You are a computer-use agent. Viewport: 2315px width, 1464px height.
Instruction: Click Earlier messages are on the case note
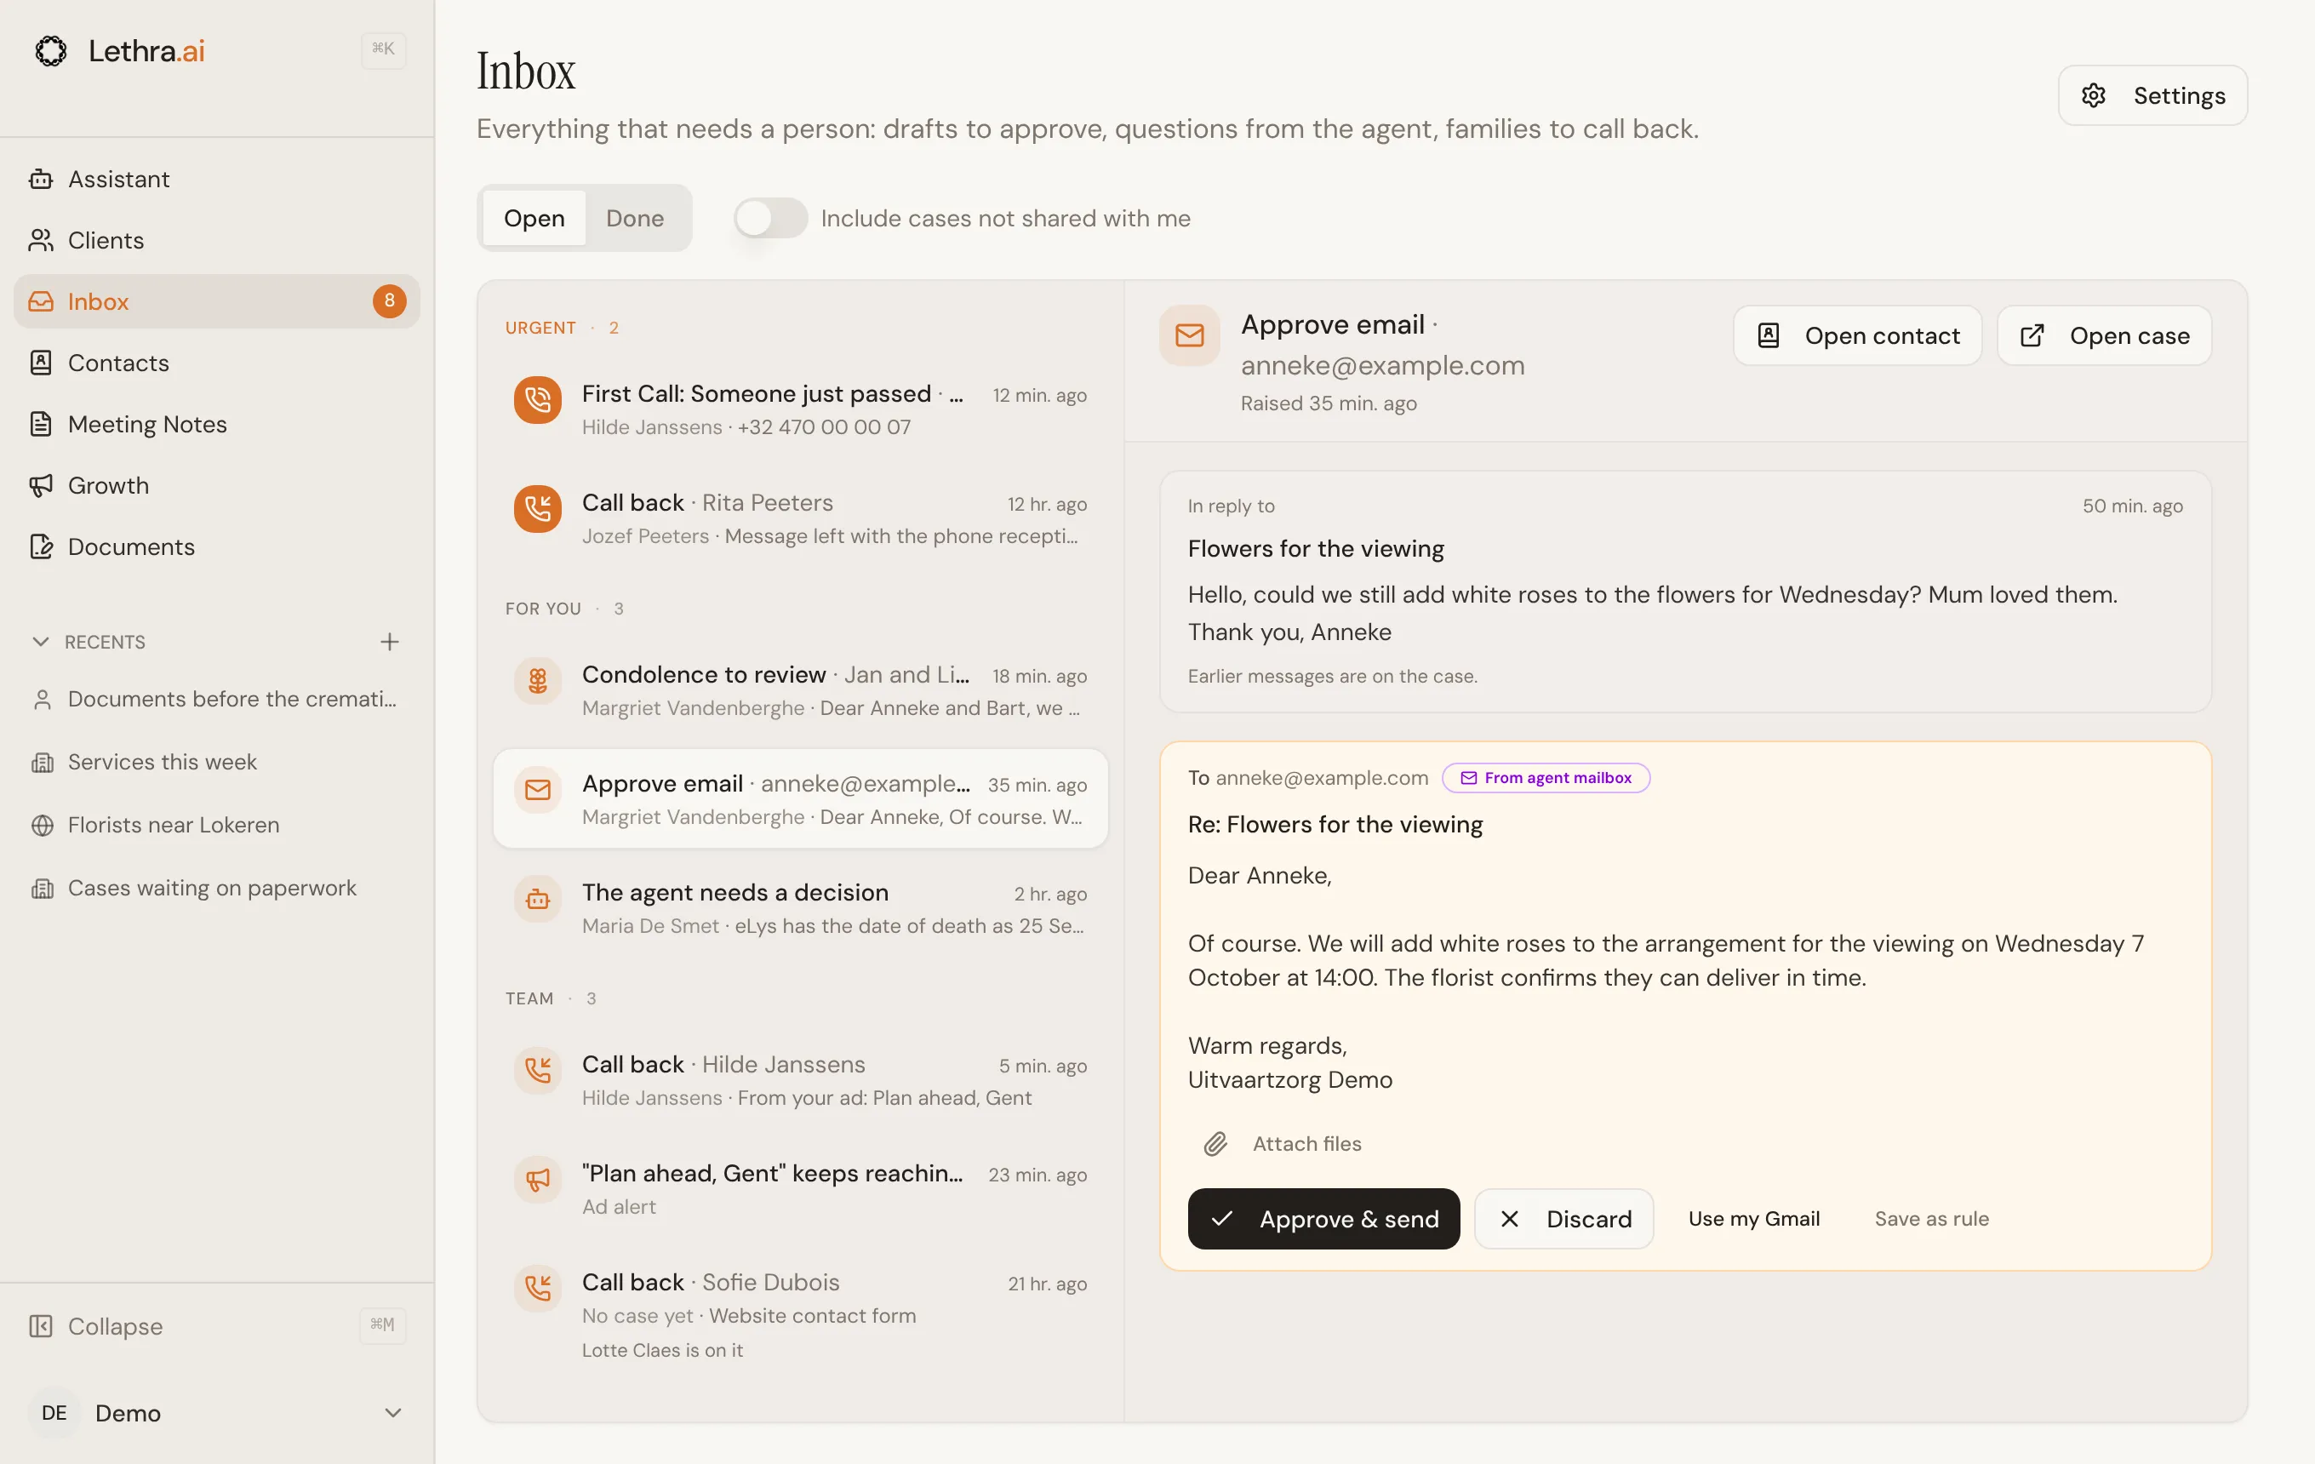pyautogui.click(x=1331, y=676)
